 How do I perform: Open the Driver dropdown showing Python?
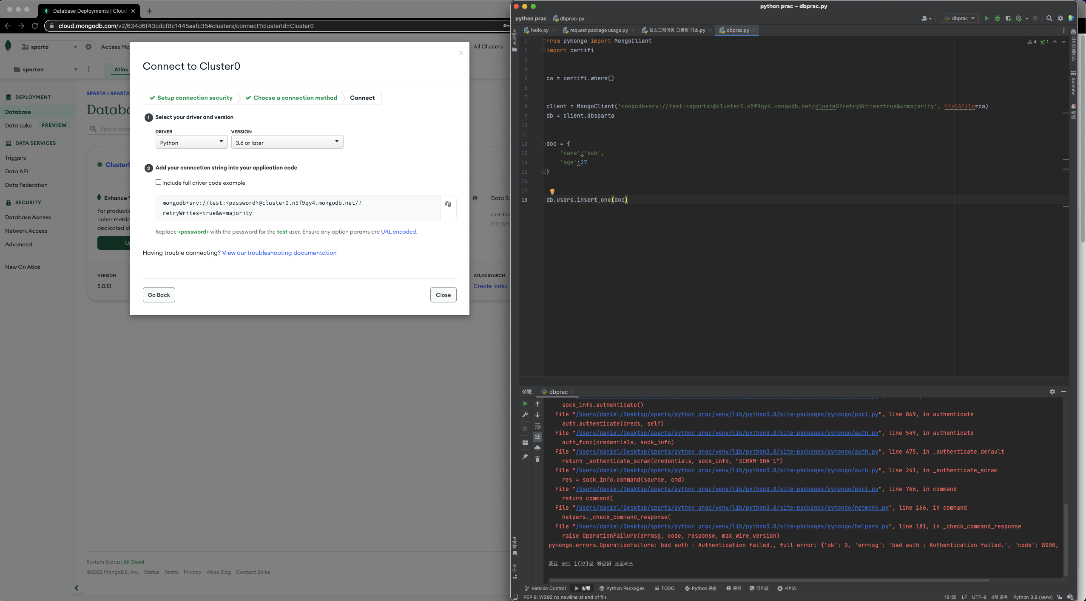(x=192, y=142)
